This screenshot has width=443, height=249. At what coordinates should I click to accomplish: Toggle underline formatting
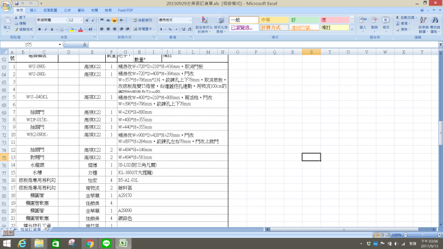(52, 30)
